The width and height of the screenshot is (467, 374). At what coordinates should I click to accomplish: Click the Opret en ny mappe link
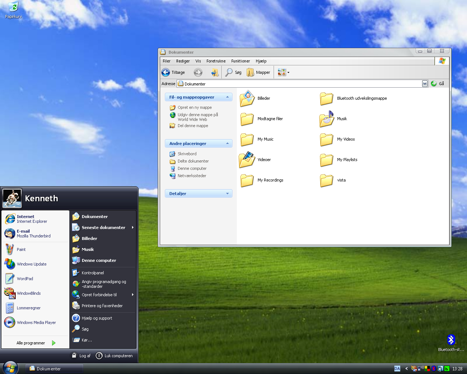pos(194,107)
